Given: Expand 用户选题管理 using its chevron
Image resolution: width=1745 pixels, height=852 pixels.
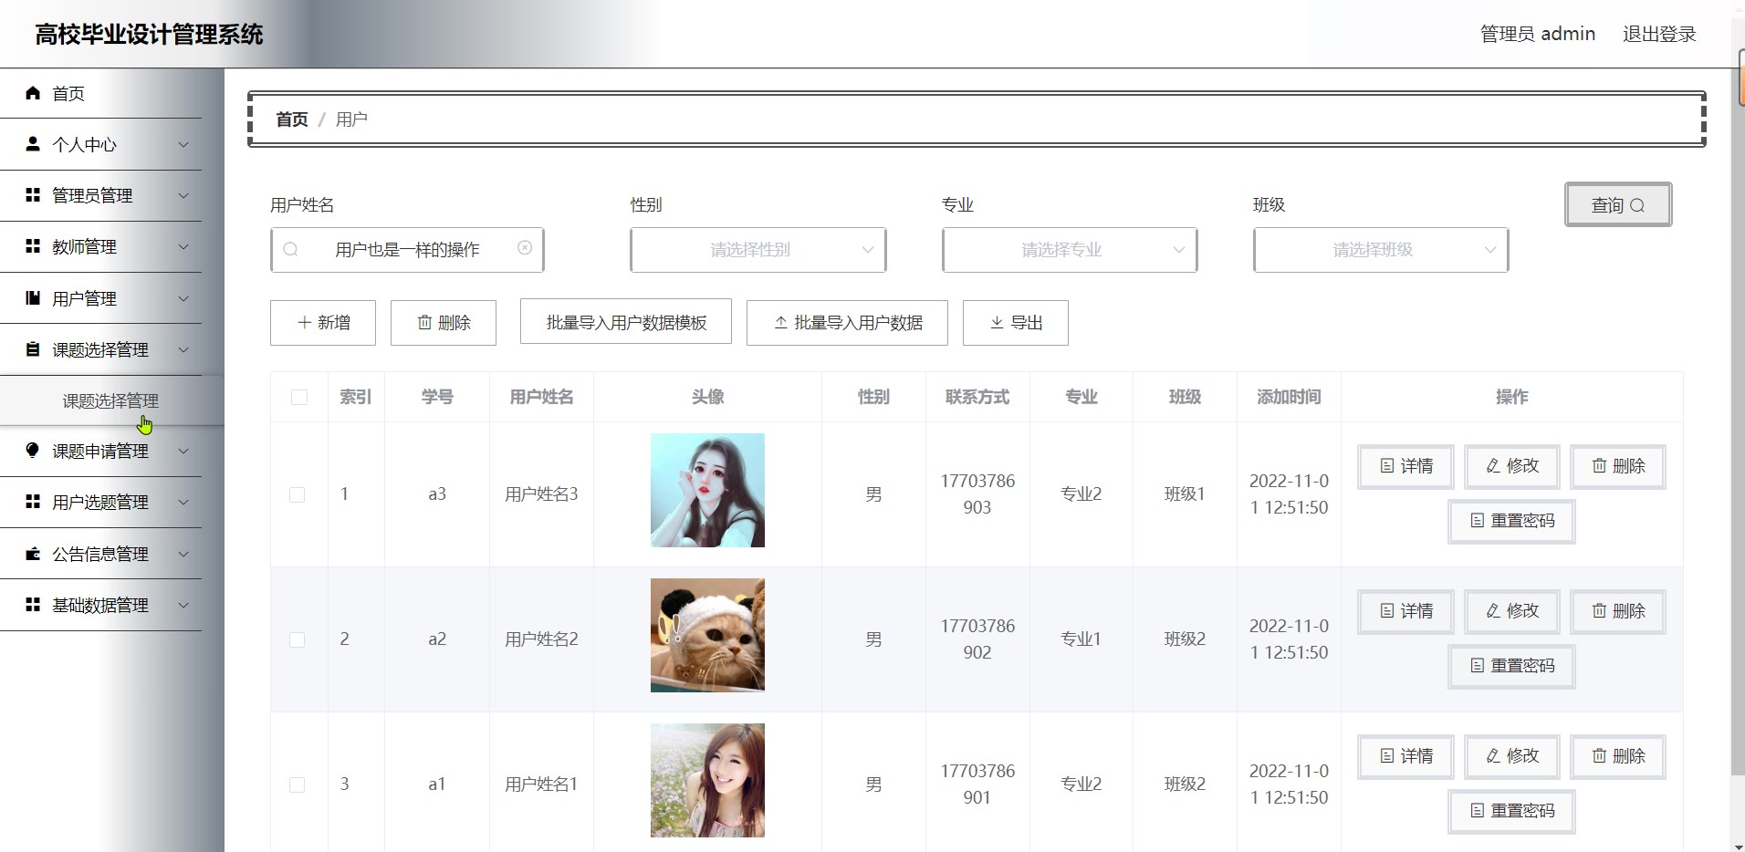Looking at the screenshot, I should point(183,502).
